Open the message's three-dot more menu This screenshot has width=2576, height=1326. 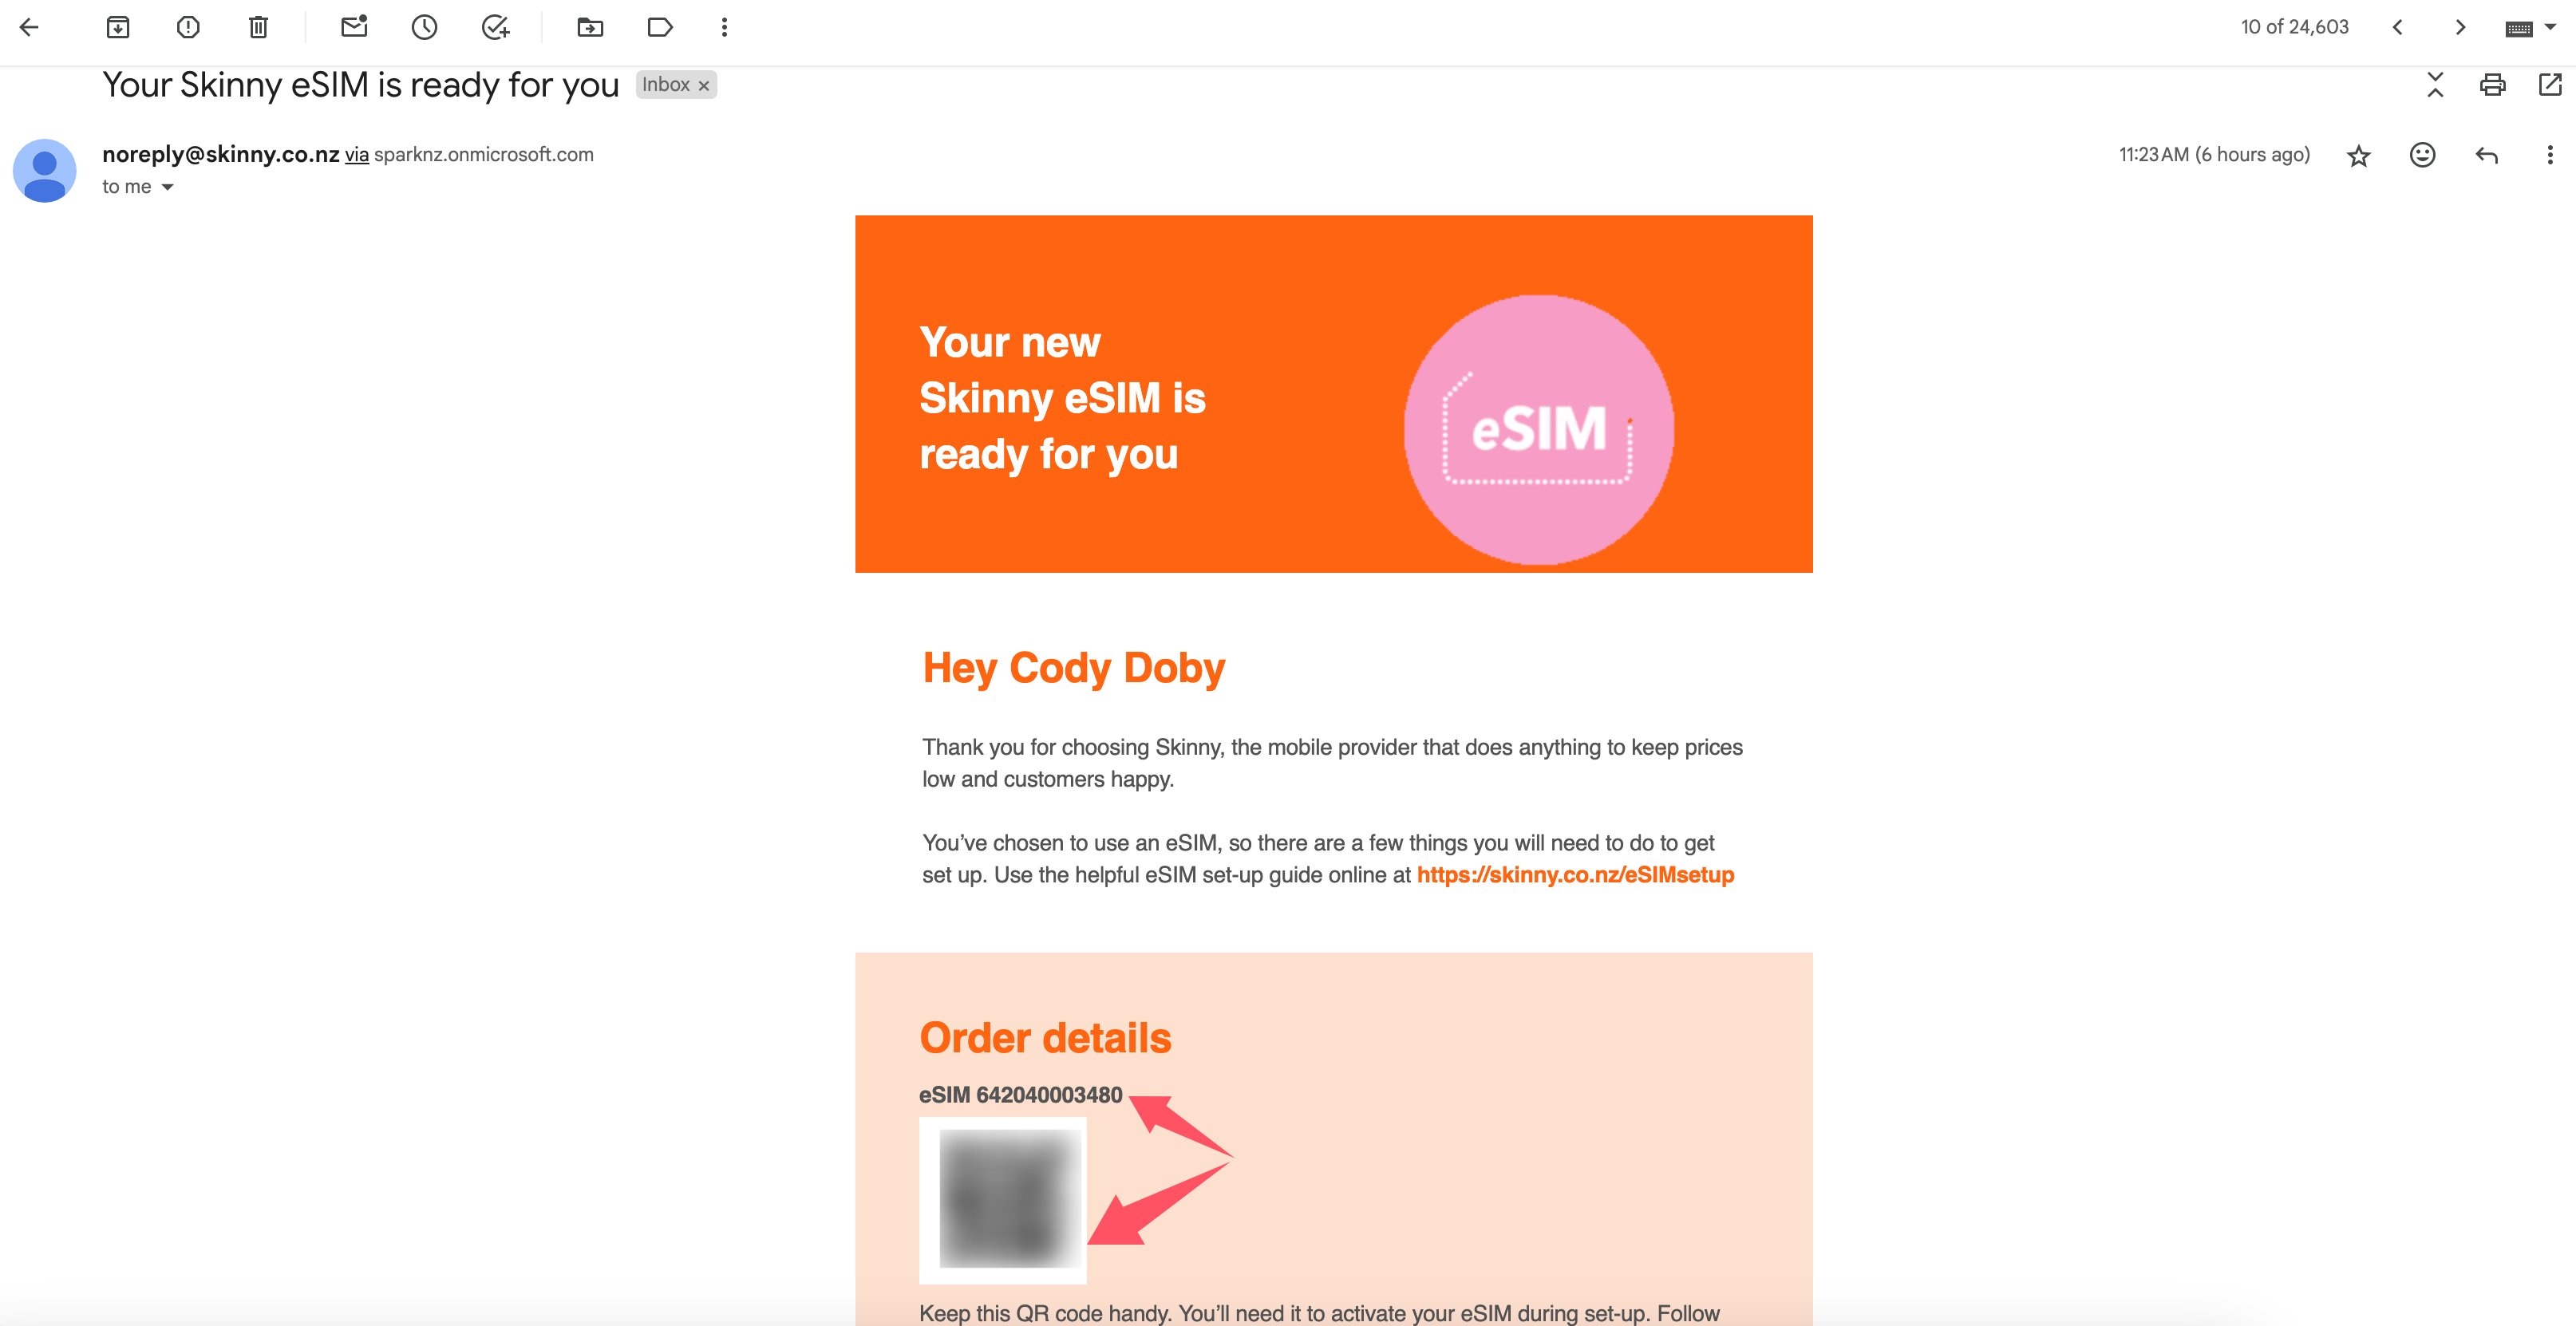coord(2550,155)
